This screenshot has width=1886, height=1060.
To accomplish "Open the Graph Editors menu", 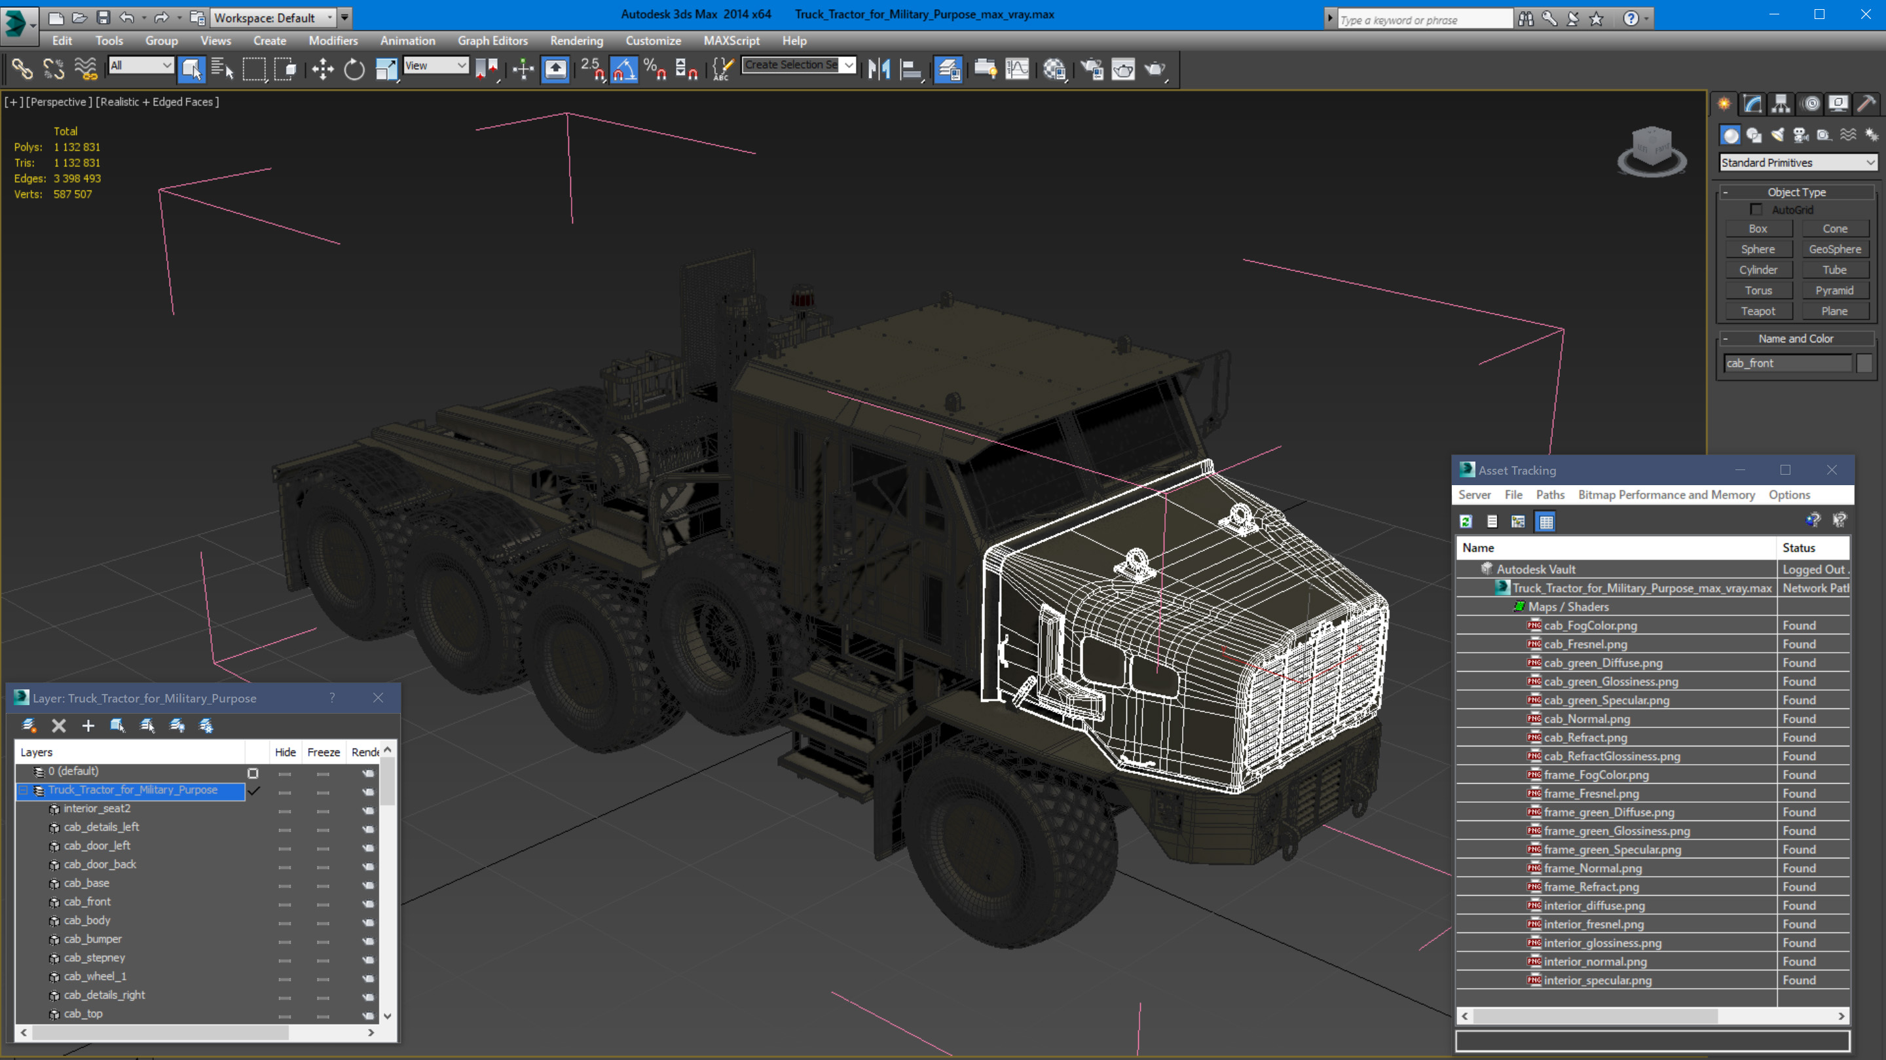I will click(492, 40).
